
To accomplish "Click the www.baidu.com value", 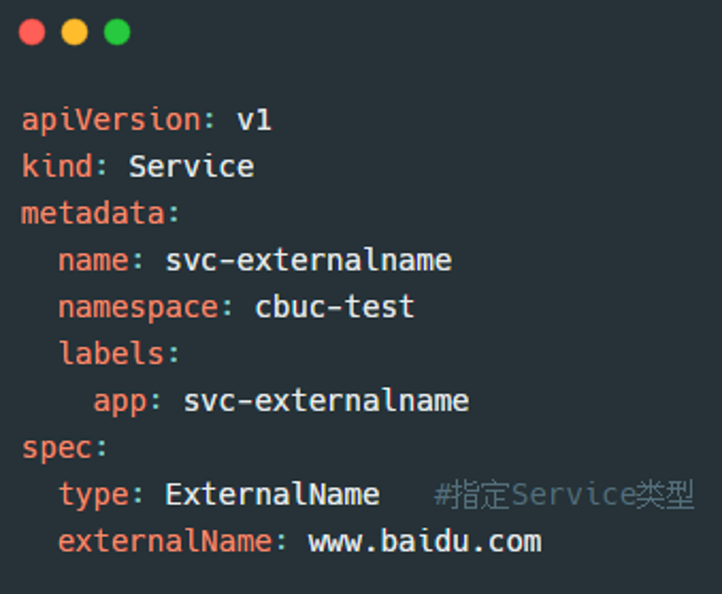I will pyautogui.click(x=425, y=541).
